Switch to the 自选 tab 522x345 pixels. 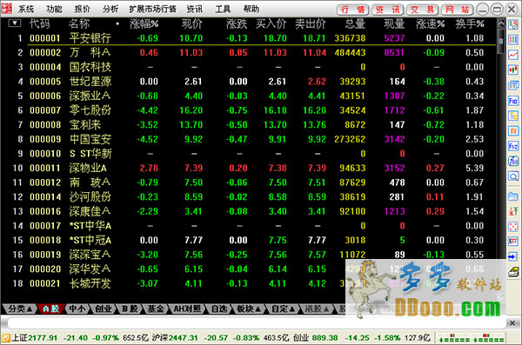pos(219,309)
